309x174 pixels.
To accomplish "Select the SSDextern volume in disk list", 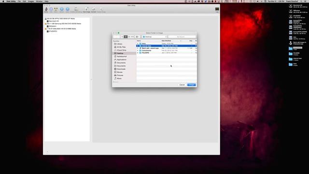I will pos(52,26).
